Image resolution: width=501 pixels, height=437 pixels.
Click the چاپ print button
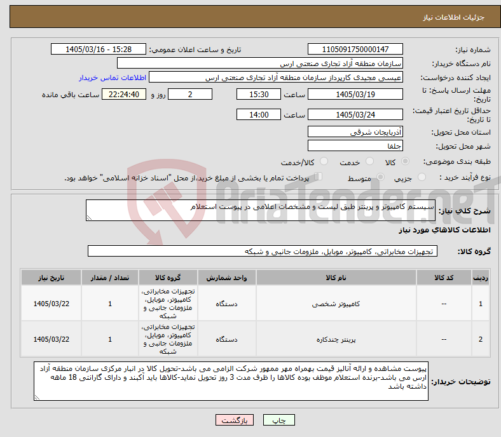(x=279, y=420)
